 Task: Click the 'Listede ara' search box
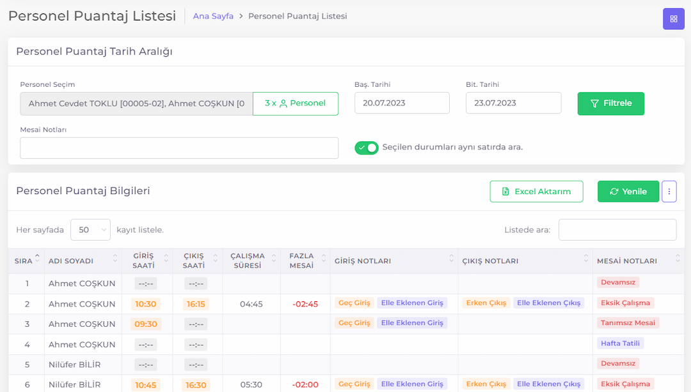click(617, 230)
